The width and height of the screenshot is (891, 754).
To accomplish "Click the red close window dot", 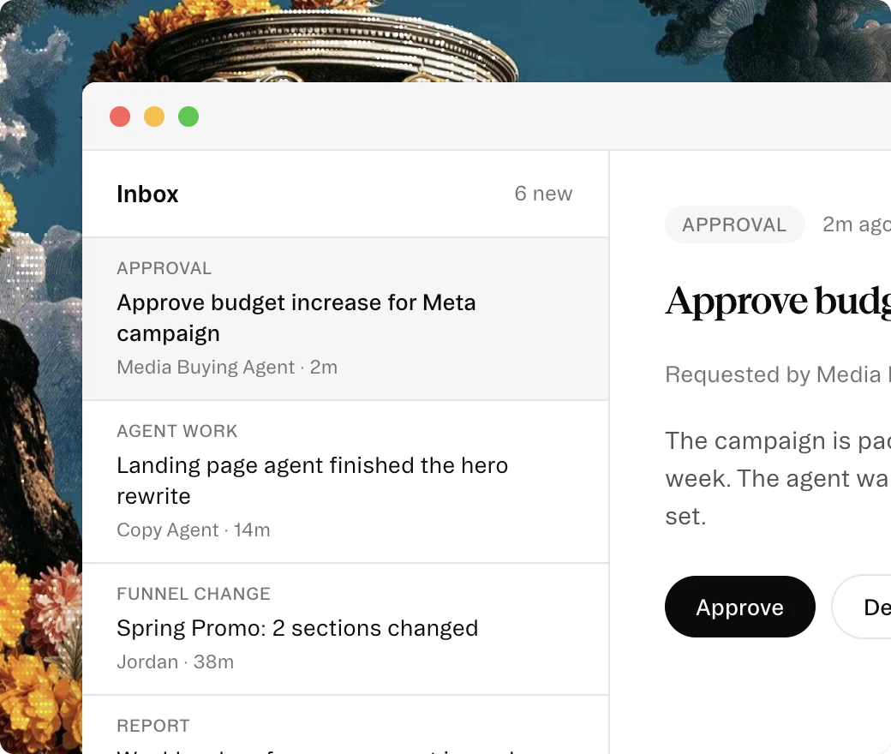I will (120, 117).
